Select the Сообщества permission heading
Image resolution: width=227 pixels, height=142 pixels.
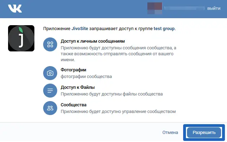(74, 105)
